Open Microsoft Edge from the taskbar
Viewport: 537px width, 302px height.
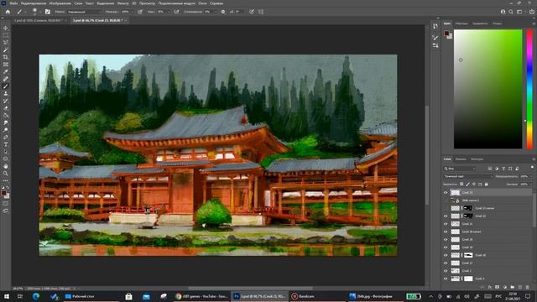36,296
